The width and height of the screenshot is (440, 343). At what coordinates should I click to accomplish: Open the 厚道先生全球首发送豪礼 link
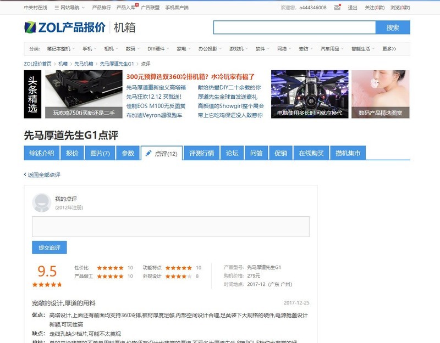(x=227, y=97)
